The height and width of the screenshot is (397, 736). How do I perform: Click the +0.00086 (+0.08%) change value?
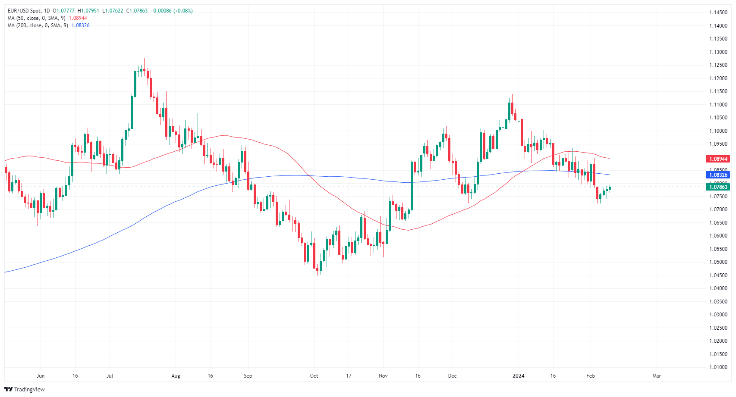pyautogui.click(x=171, y=11)
